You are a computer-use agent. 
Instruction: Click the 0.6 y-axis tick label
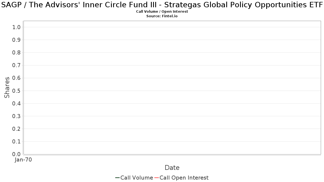click(x=16, y=78)
